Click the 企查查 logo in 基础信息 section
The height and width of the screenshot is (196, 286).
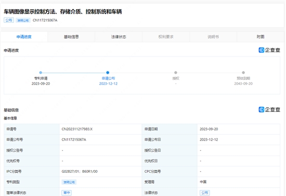pos(269,109)
